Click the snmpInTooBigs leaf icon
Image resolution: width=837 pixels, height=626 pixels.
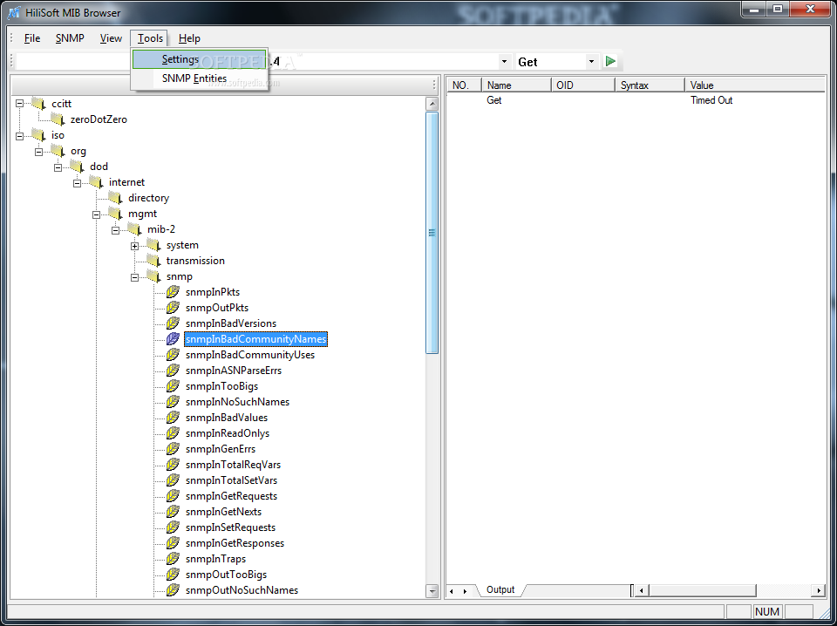pos(173,386)
